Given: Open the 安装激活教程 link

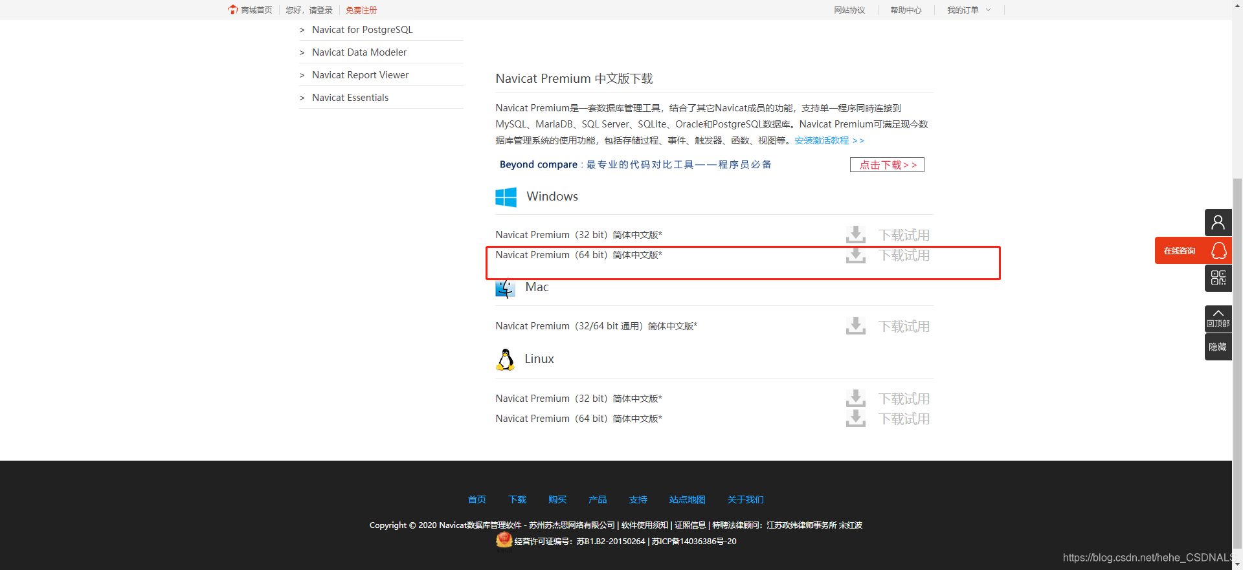Looking at the screenshot, I should pos(829,140).
